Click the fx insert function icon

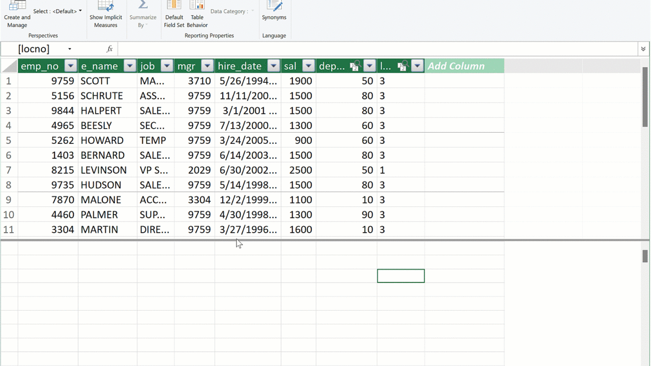pyautogui.click(x=109, y=49)
